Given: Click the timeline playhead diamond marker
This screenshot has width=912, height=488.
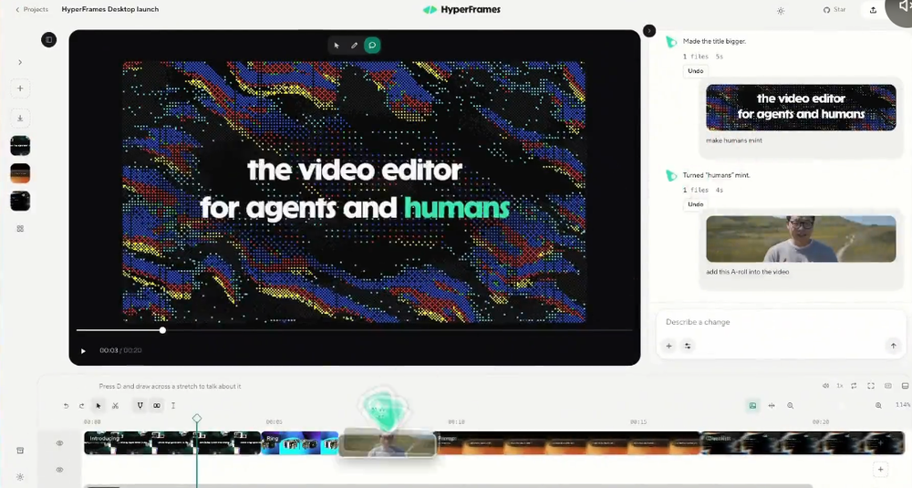Looking at the screenshot, I should 197,418.
